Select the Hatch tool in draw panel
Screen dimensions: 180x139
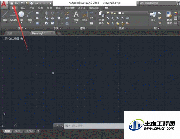coord(37,23)
